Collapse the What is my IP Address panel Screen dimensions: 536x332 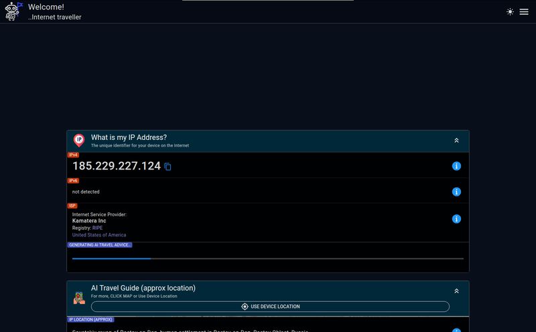[456, 141]
